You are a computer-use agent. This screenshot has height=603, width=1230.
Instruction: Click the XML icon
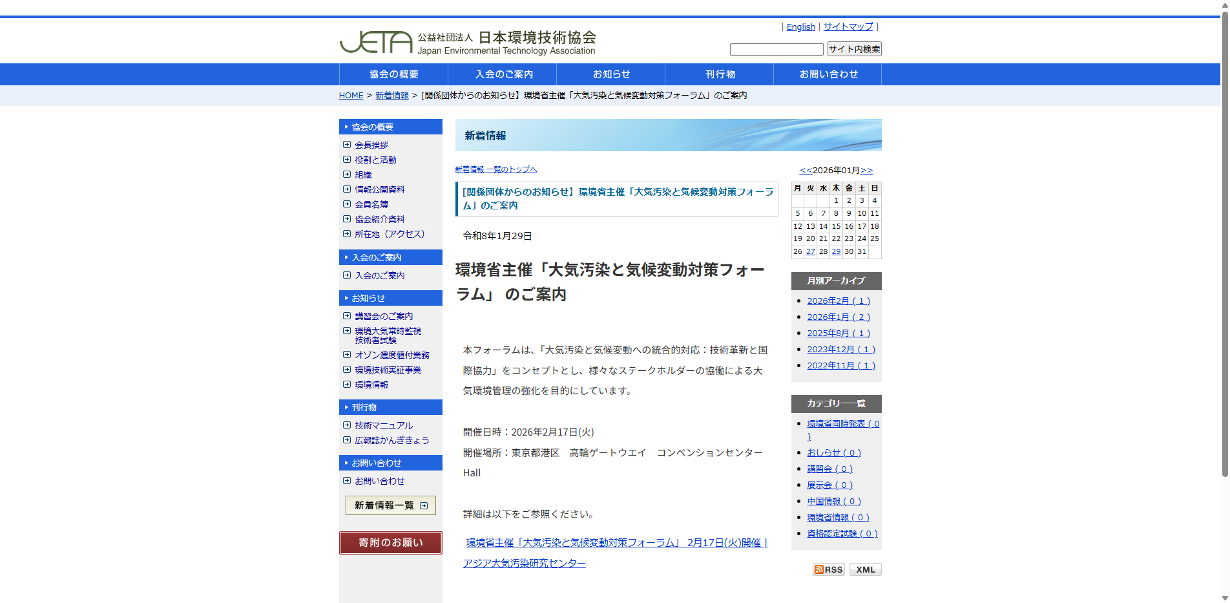865,569
